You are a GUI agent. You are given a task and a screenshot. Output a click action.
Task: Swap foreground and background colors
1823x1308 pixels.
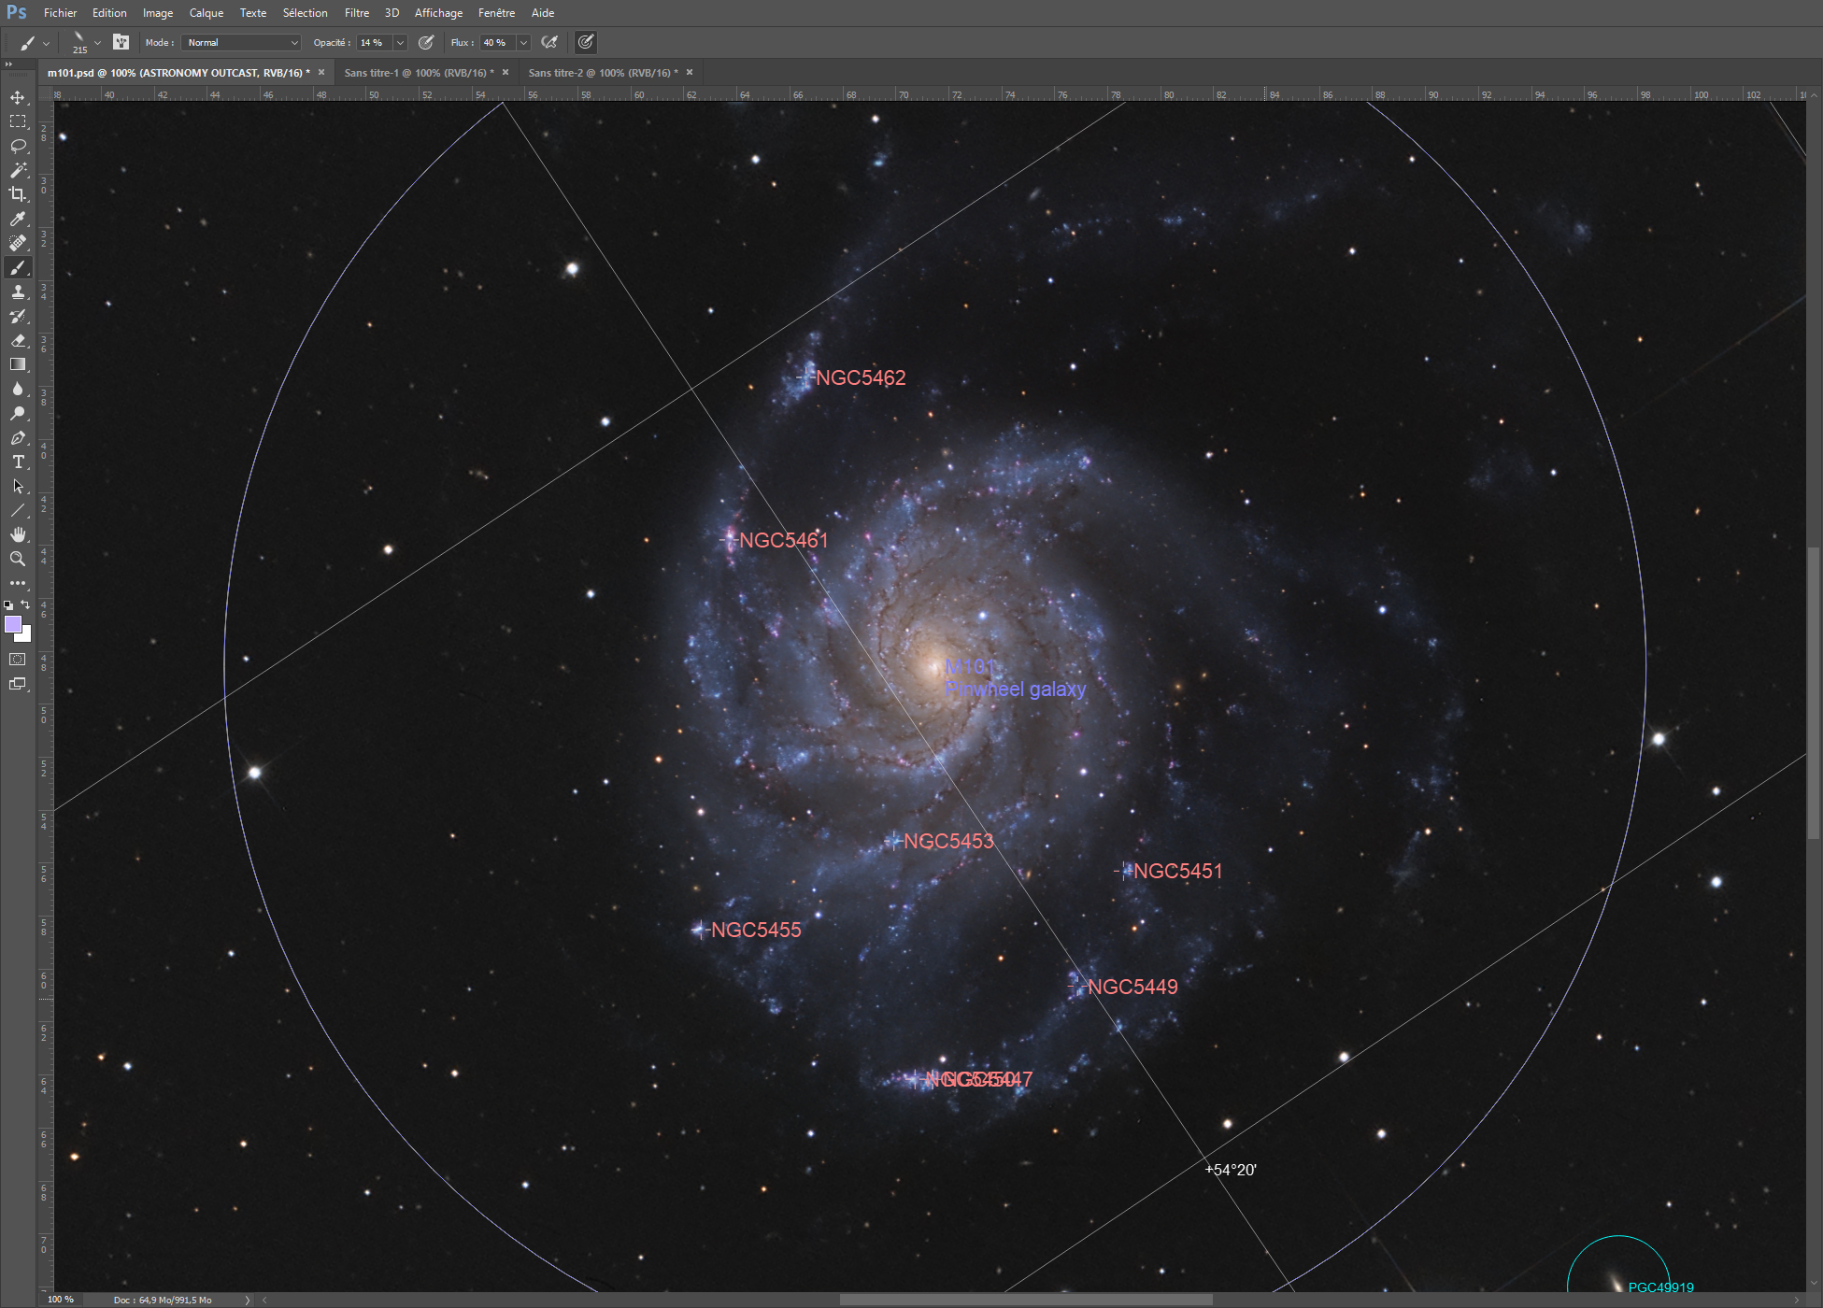point(25,604)
